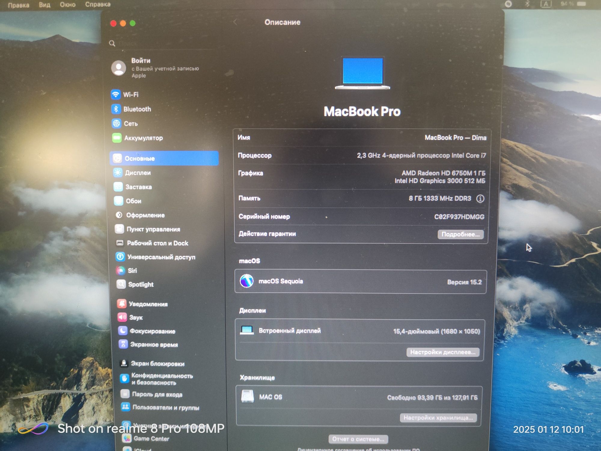Open Заставка screensaver settings
This screenshot has width=601, height=451.
133,187
